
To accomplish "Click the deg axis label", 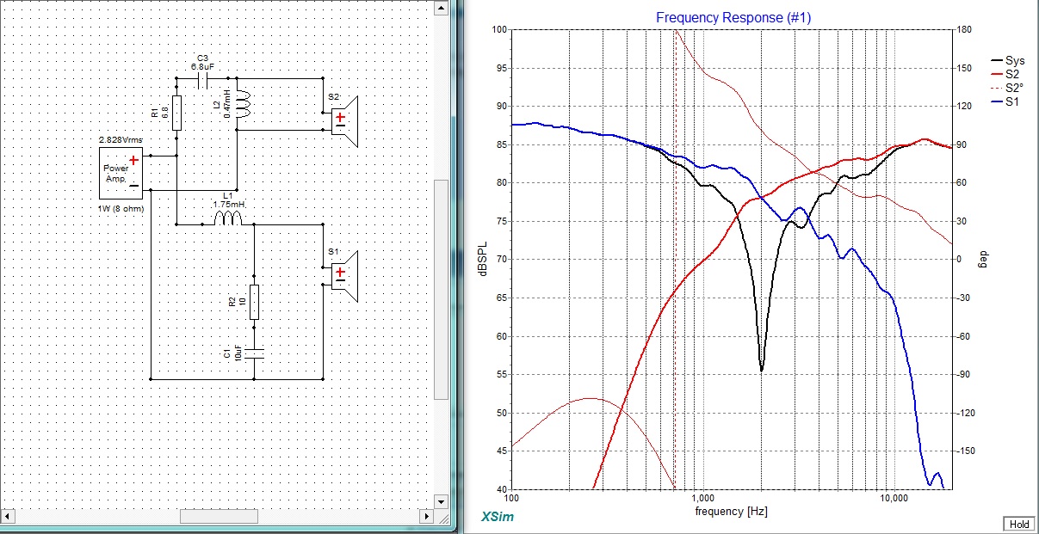I will pos(983,259).
